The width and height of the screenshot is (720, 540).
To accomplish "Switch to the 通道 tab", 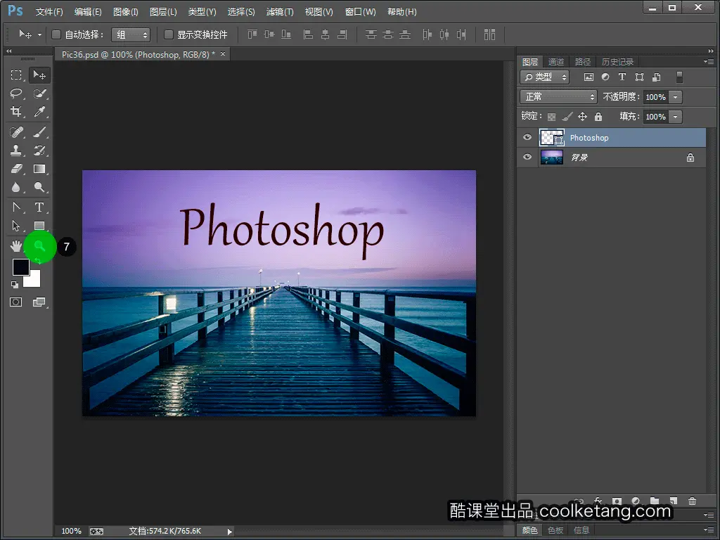I will tap(556, 62).
